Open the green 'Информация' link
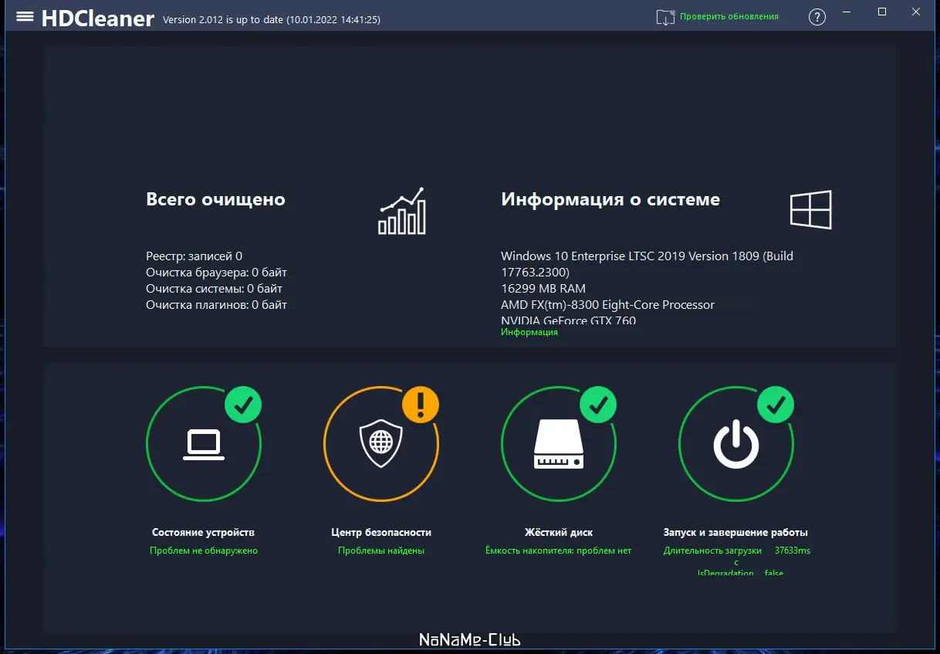940x654 pixels. (529, 332)
